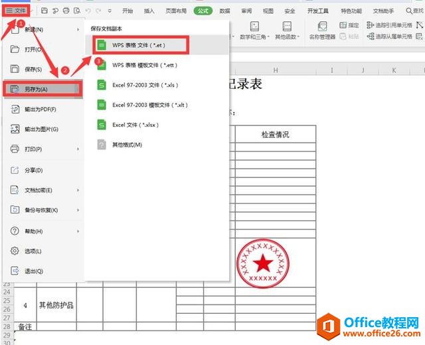The width and height of the screenshot is (425, 345).
Task: Expand the 文档加密(E) submenu arrow
Action: (78, 190)
